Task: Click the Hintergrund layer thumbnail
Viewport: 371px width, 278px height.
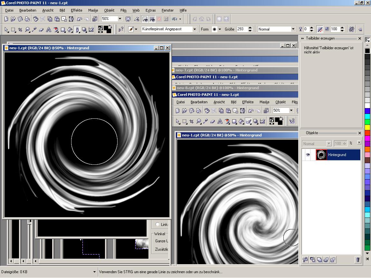Action: (x=321, y=155)
